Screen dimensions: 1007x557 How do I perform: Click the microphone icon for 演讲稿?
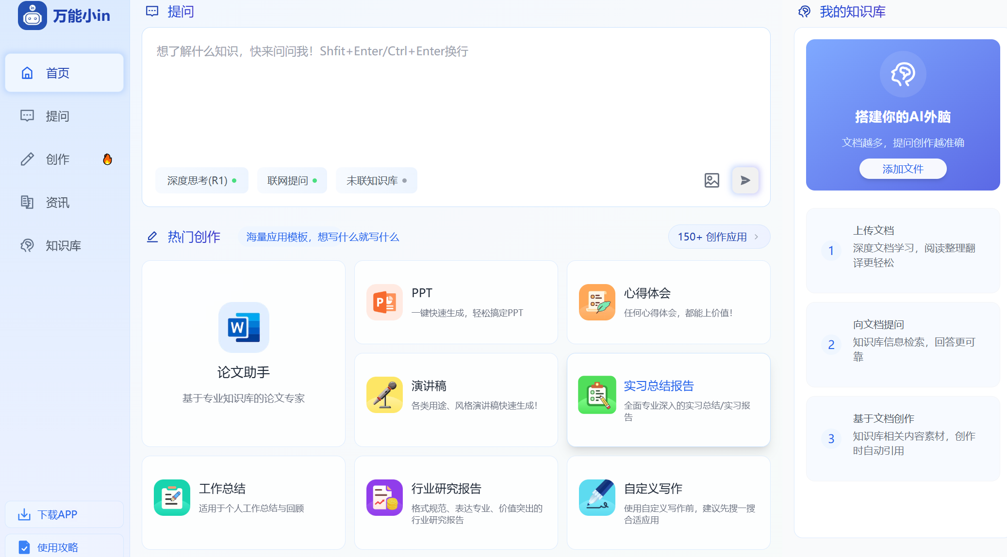click(x=384, y=395)
